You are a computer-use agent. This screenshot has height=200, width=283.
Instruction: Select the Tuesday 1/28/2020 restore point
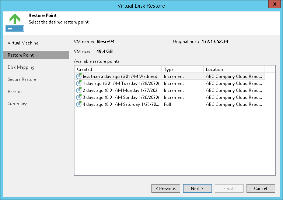pos(121,83)
